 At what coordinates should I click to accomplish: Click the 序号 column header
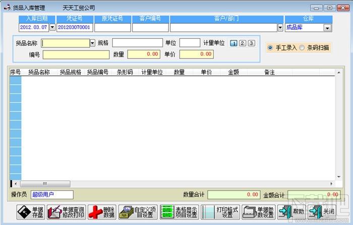[15, 72]
